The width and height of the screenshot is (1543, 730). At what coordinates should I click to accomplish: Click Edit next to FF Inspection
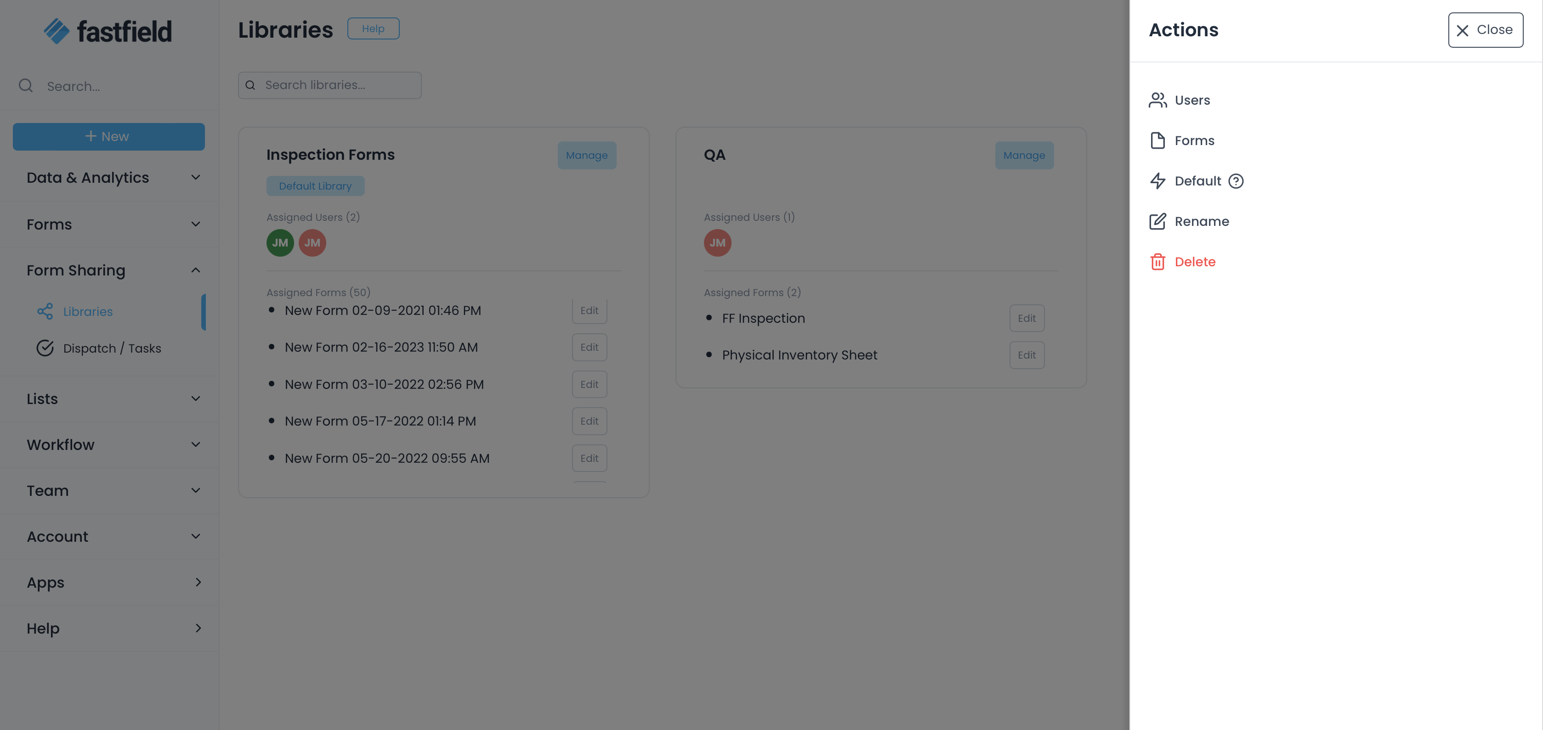[1026, 318]
